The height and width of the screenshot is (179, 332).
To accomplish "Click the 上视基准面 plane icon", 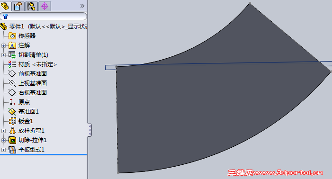I will (x=12, y=83).
